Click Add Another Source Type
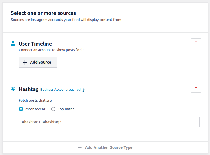Screen dimensions: 210x155 point(109,147)
